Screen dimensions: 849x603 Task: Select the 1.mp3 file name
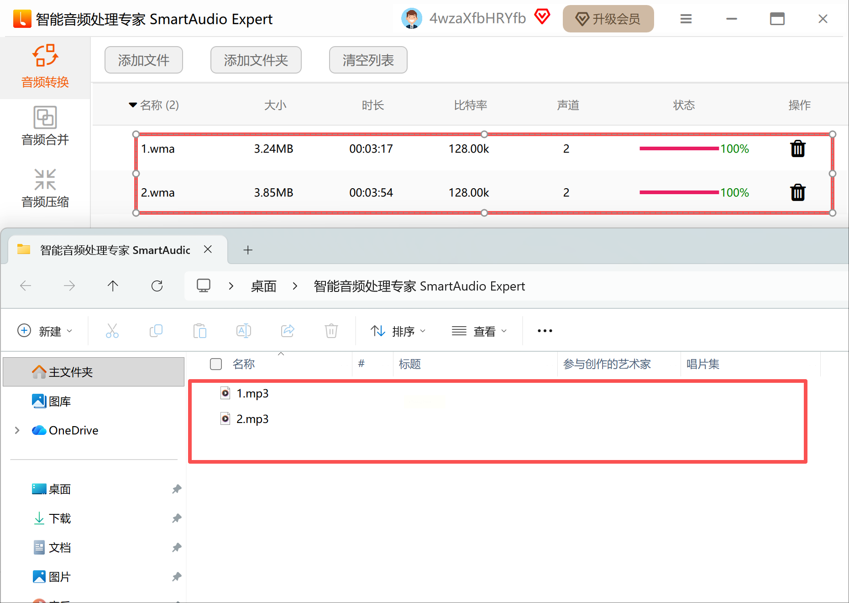[x=252, y=393]
